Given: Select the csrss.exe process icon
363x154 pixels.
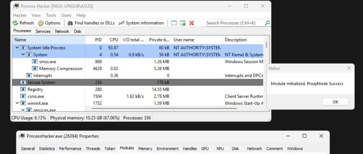Looking at the screenshot, I should (x=23, y=96).
